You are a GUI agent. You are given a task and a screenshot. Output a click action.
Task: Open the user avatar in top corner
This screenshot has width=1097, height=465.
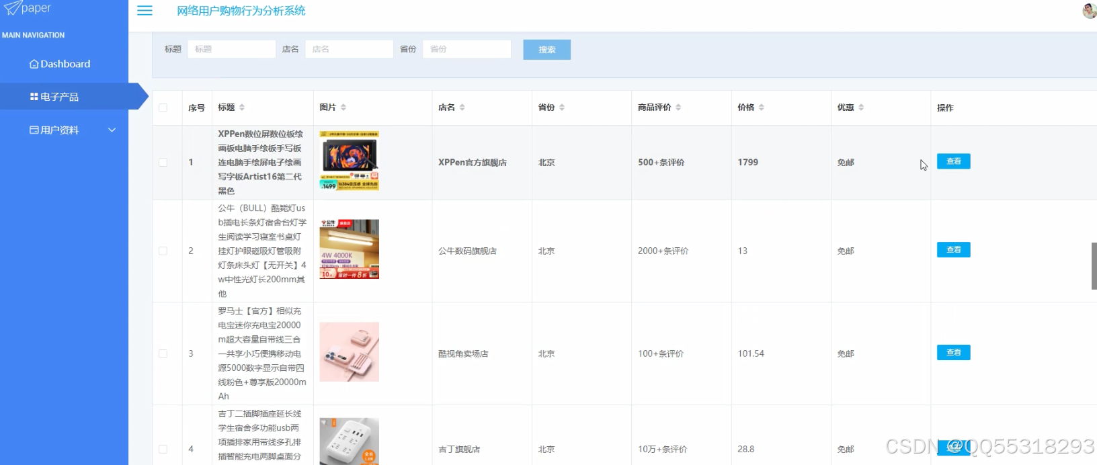[1089, 11]
